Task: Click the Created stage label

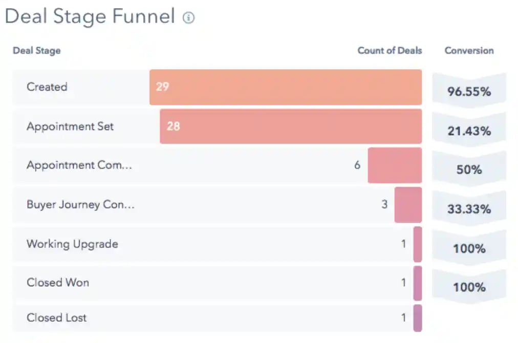Action: pos(47,87)
